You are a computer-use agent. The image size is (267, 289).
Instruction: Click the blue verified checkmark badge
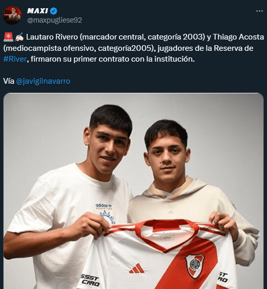tap(54, 11)
